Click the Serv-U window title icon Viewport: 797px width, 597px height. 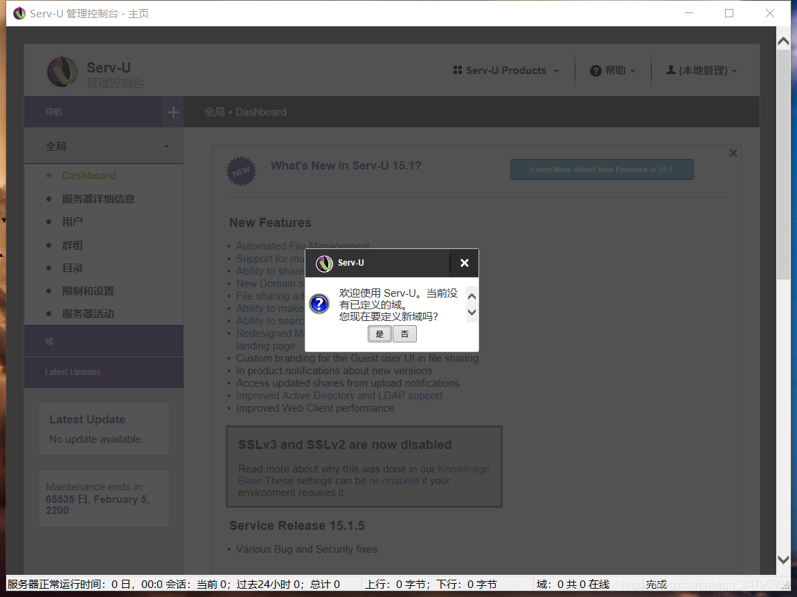[19, 13]
